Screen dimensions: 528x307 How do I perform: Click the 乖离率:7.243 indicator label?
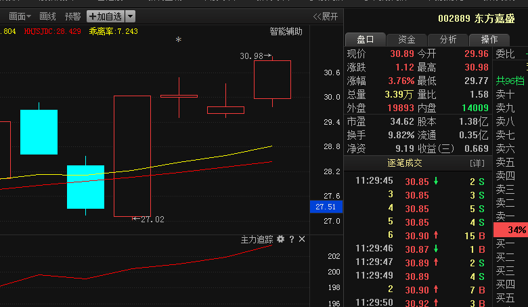pyautogui.click(x=113, y=31)
